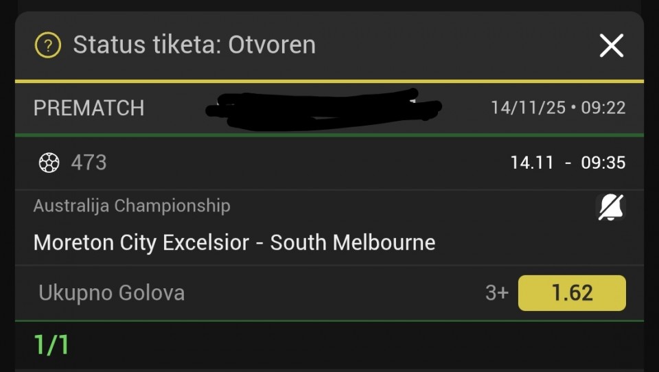The width and height of the screenshot is (659, 372).
Task: Tap the ticket time 09:22
Action: coord(603,108)
